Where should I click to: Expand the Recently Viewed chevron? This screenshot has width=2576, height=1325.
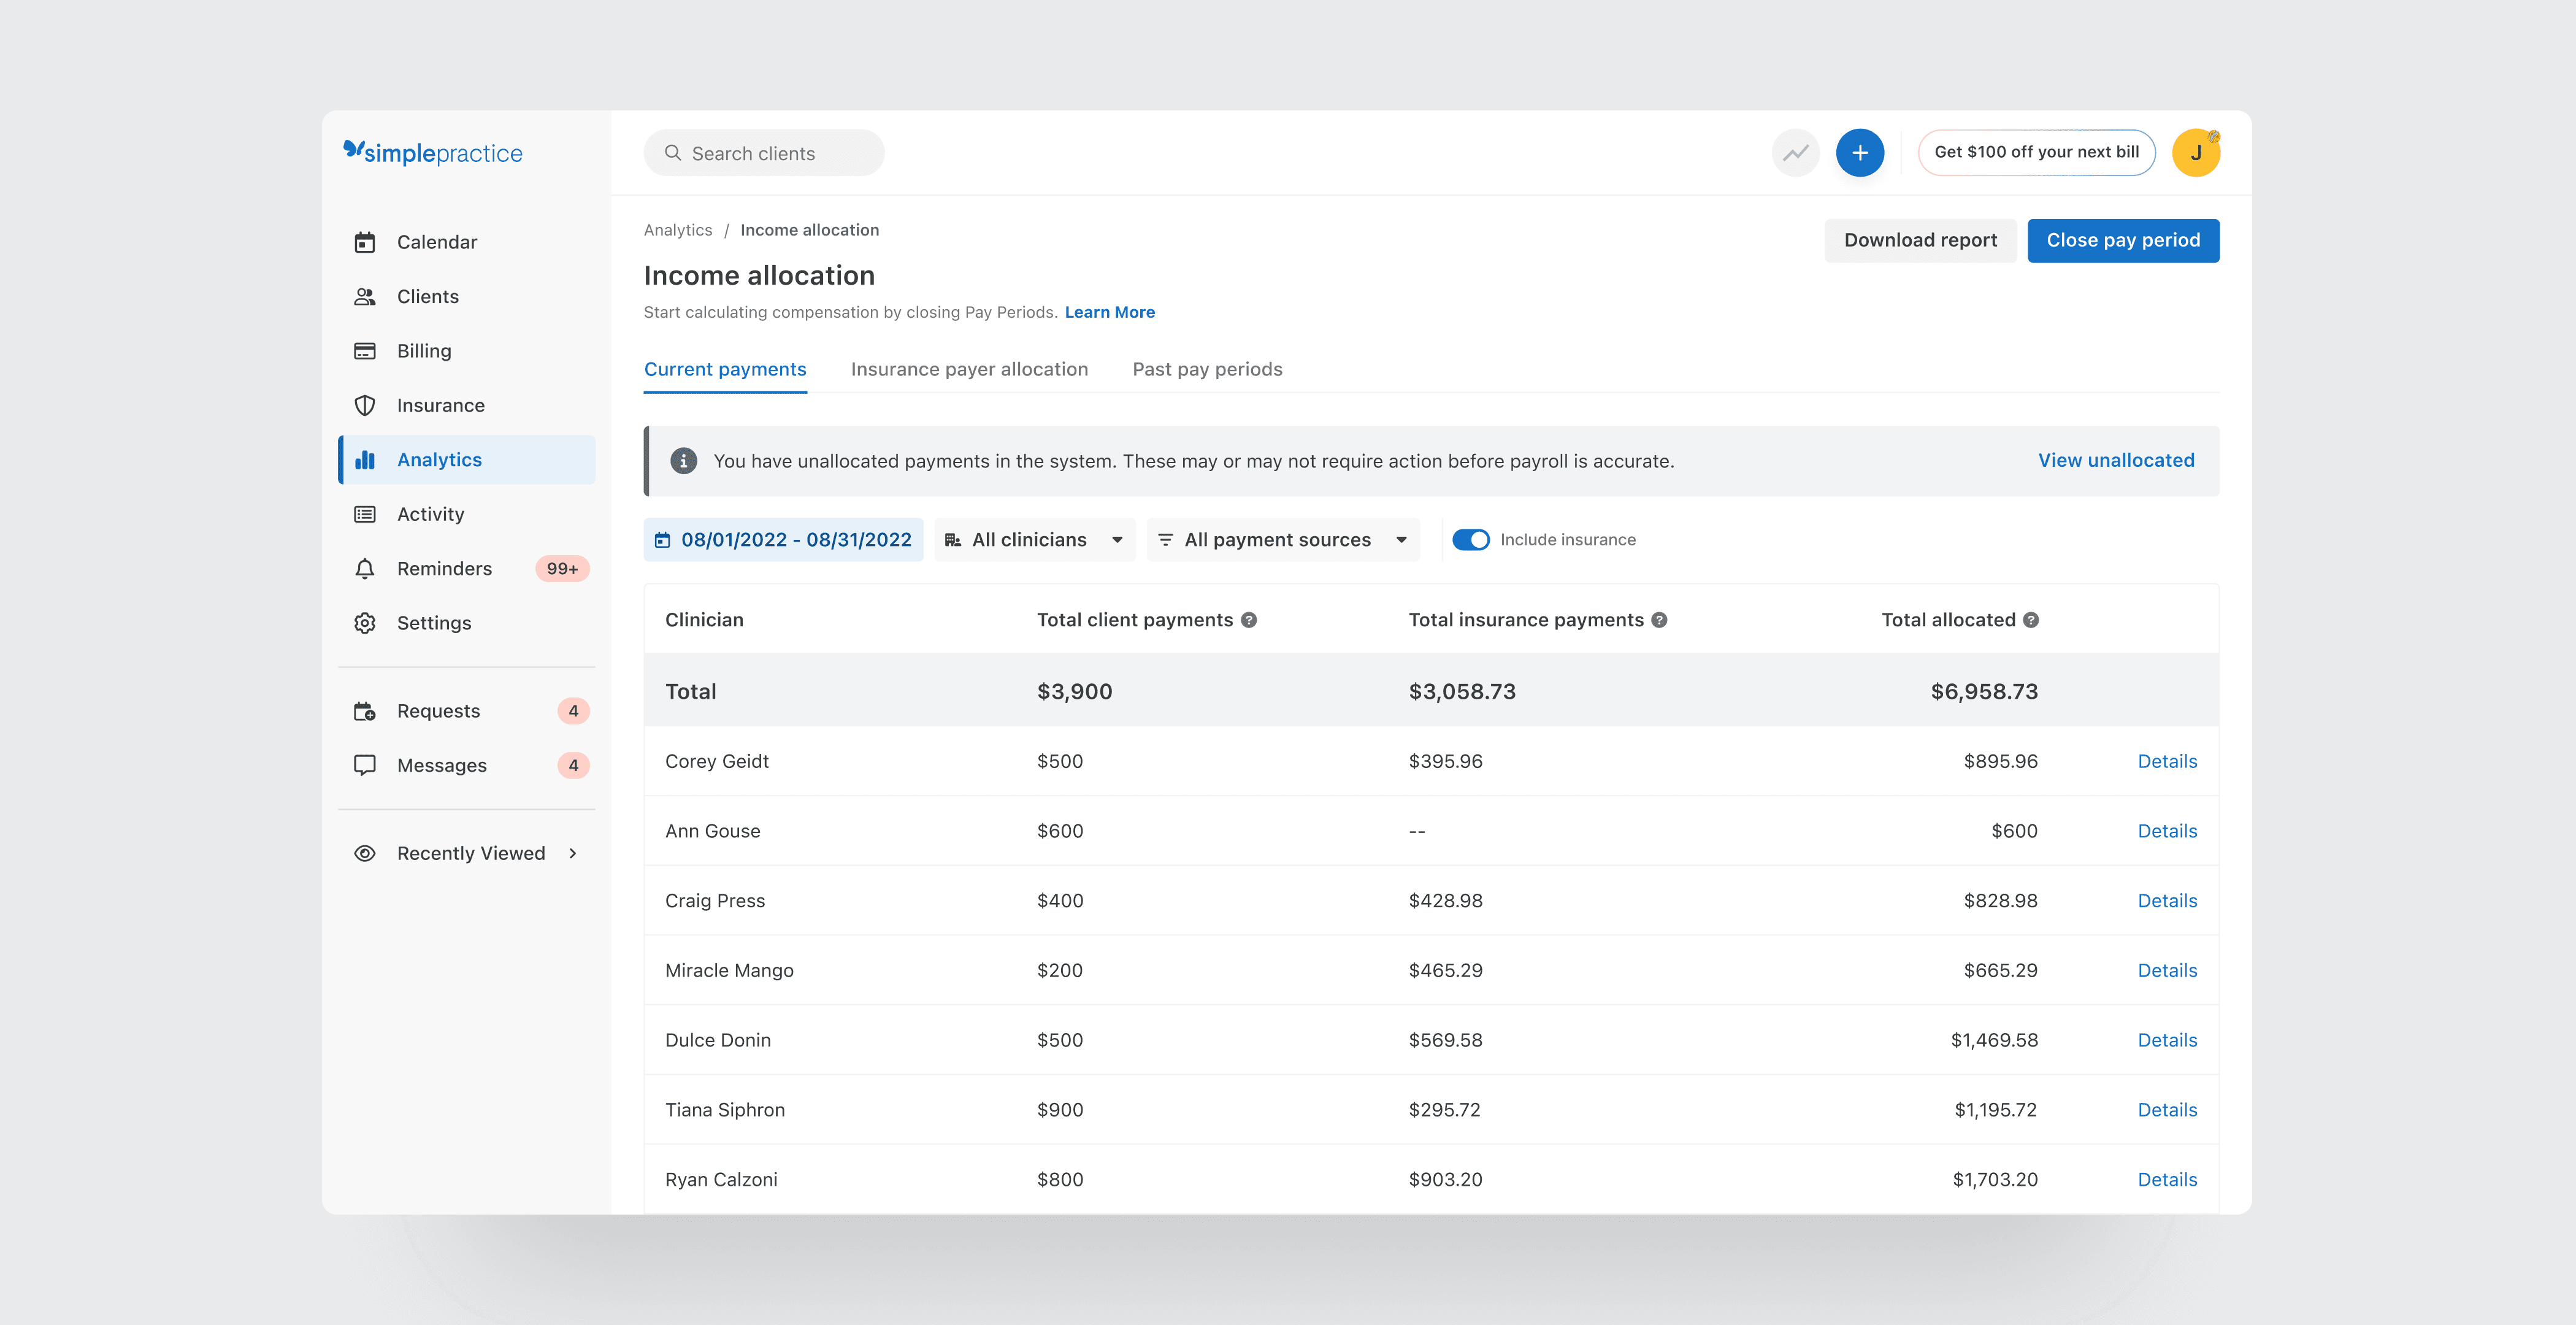tap(573, 853)
